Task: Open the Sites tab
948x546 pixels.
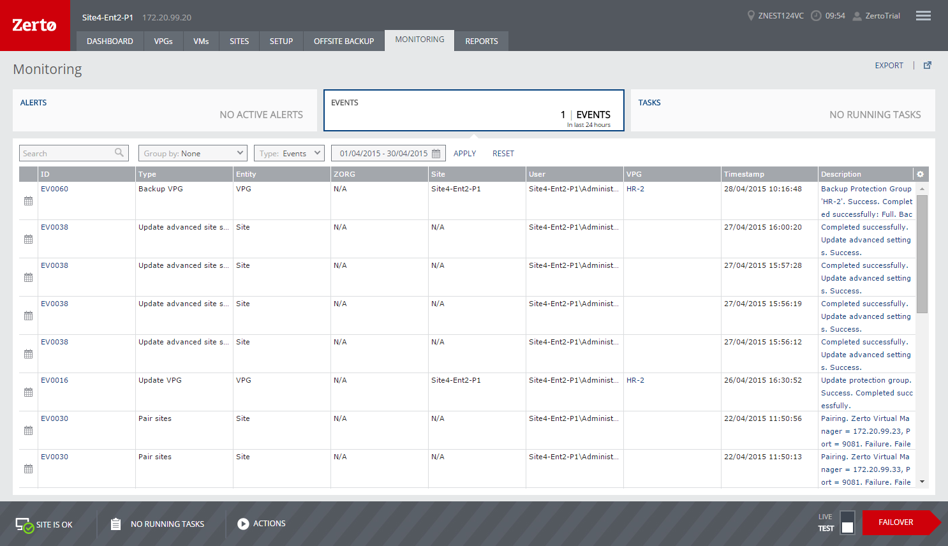Action: tap(239, 41)
